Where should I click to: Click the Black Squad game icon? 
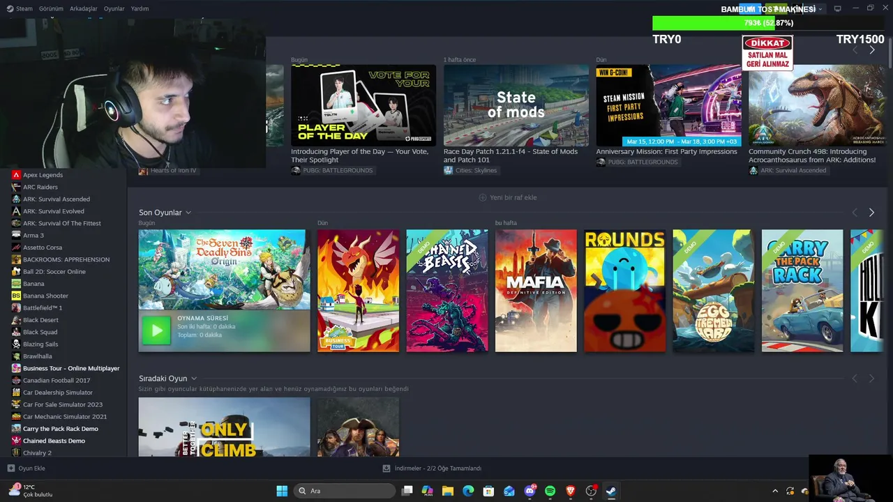16,332
